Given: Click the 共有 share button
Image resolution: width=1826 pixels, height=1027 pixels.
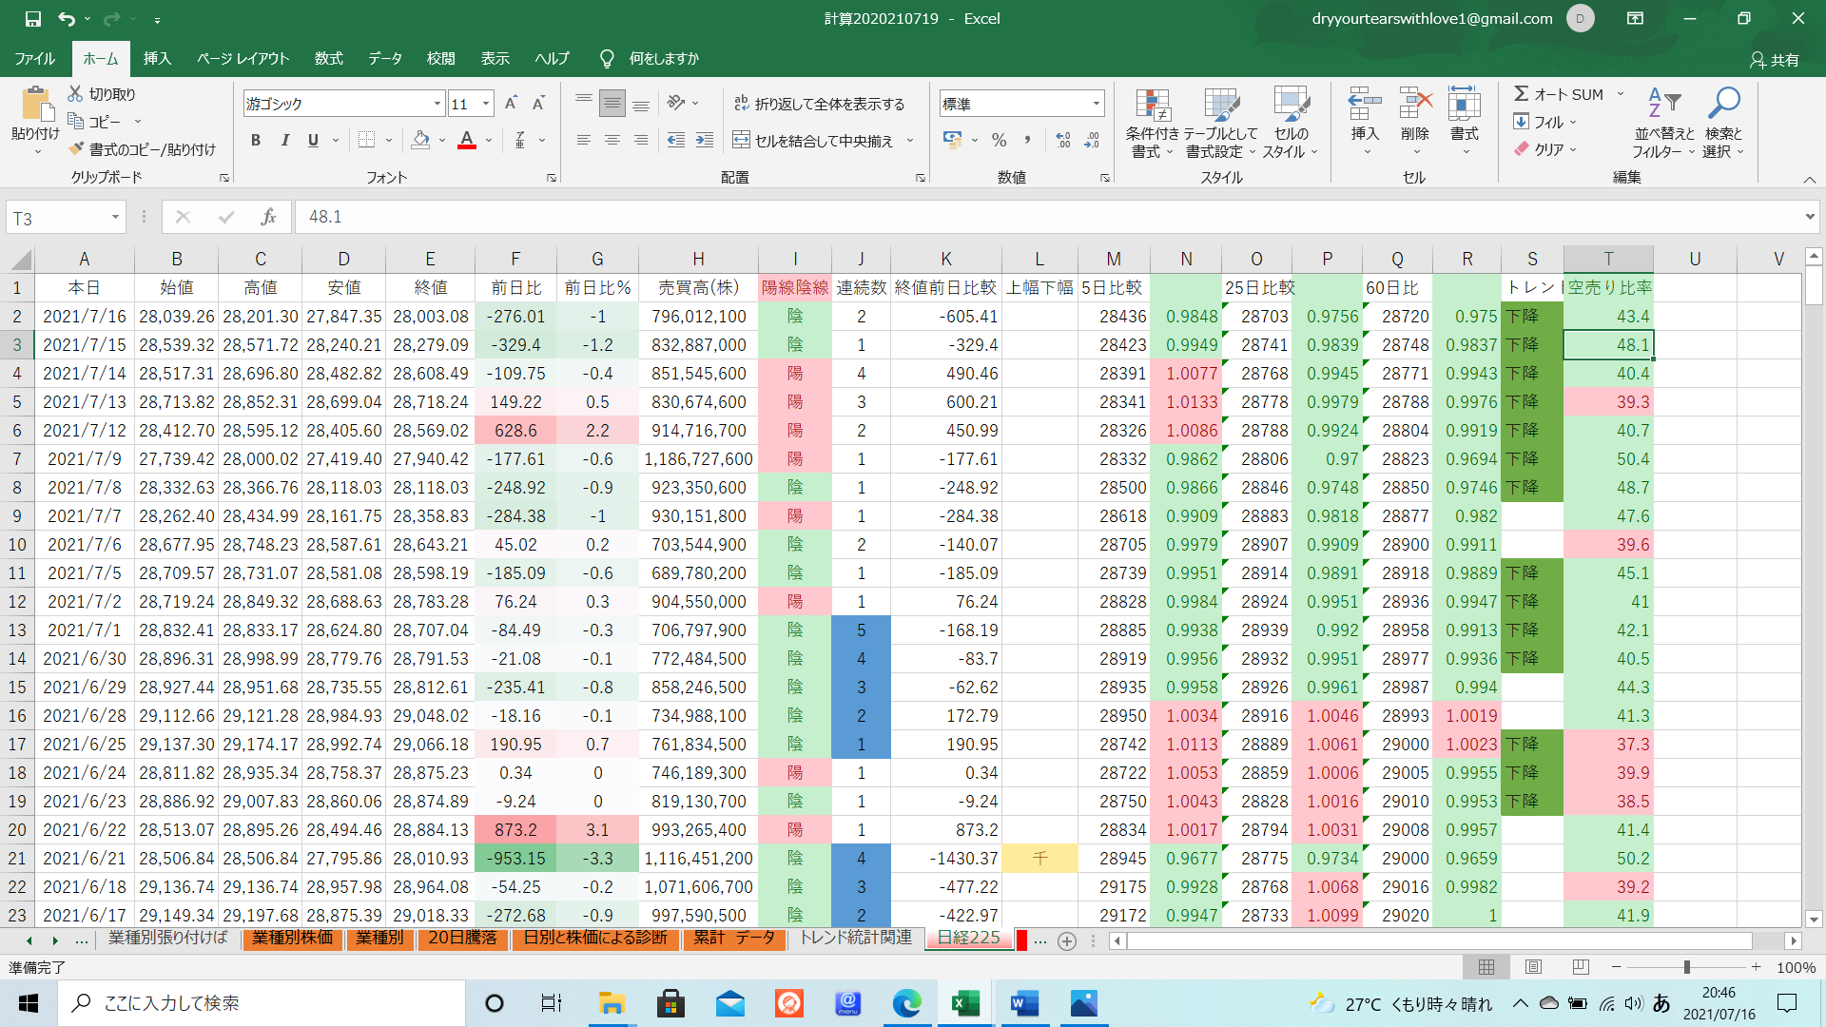Looking at the screenshot, I should pos(1775,60).
